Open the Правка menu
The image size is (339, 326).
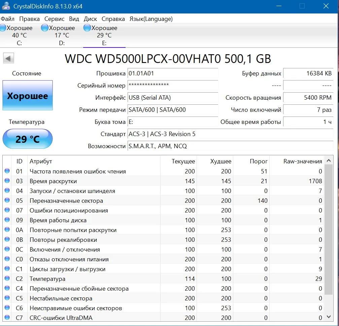29,19
